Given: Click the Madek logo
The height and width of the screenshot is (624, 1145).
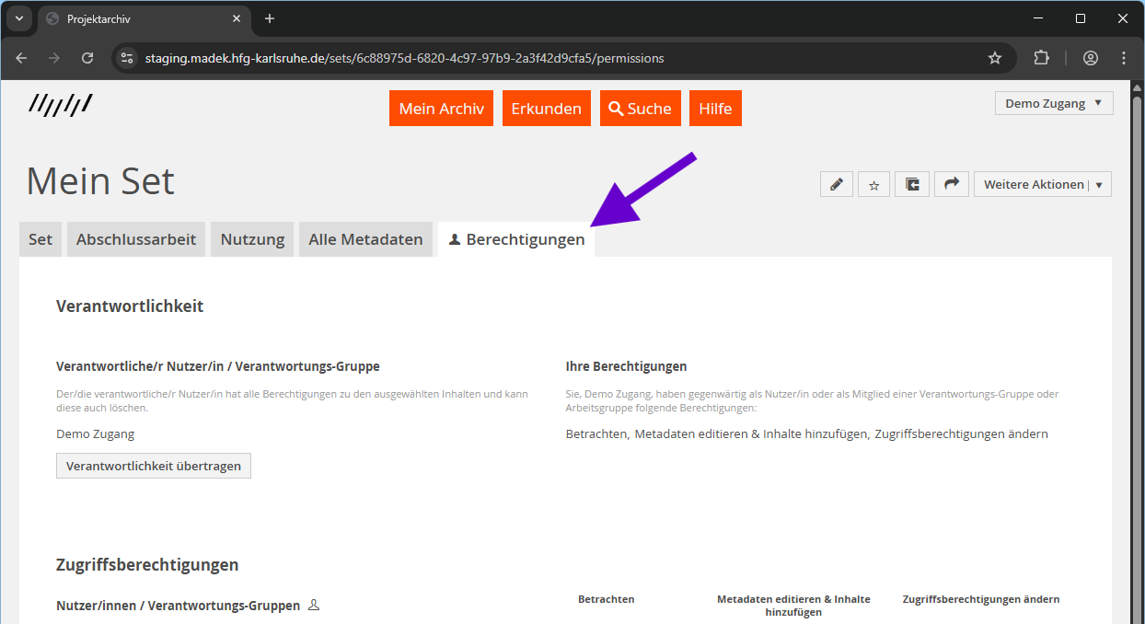Looking at the screenshot, I should coord(60,104).
